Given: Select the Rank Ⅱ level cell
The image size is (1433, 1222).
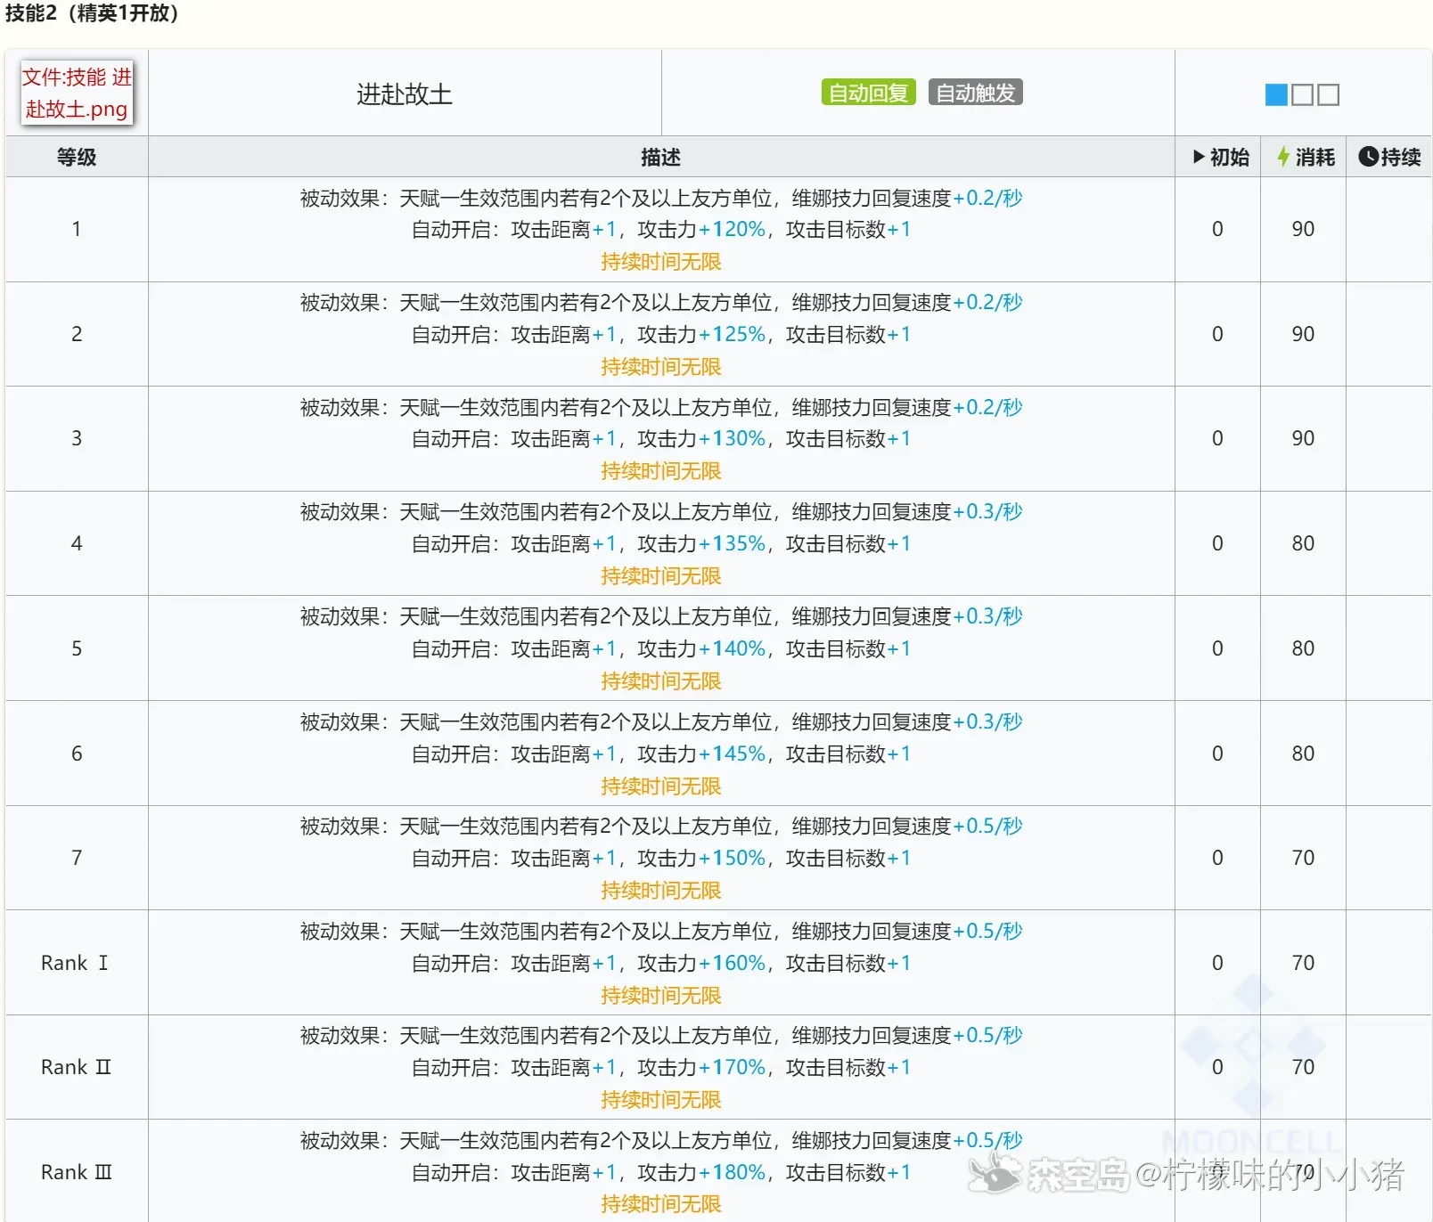Looking at the screenshot, I should coord(76,1067).
